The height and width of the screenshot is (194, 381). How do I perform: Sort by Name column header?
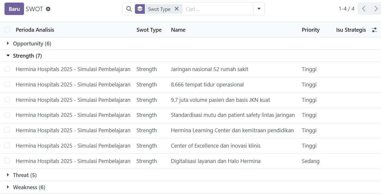tap(178, 30)
